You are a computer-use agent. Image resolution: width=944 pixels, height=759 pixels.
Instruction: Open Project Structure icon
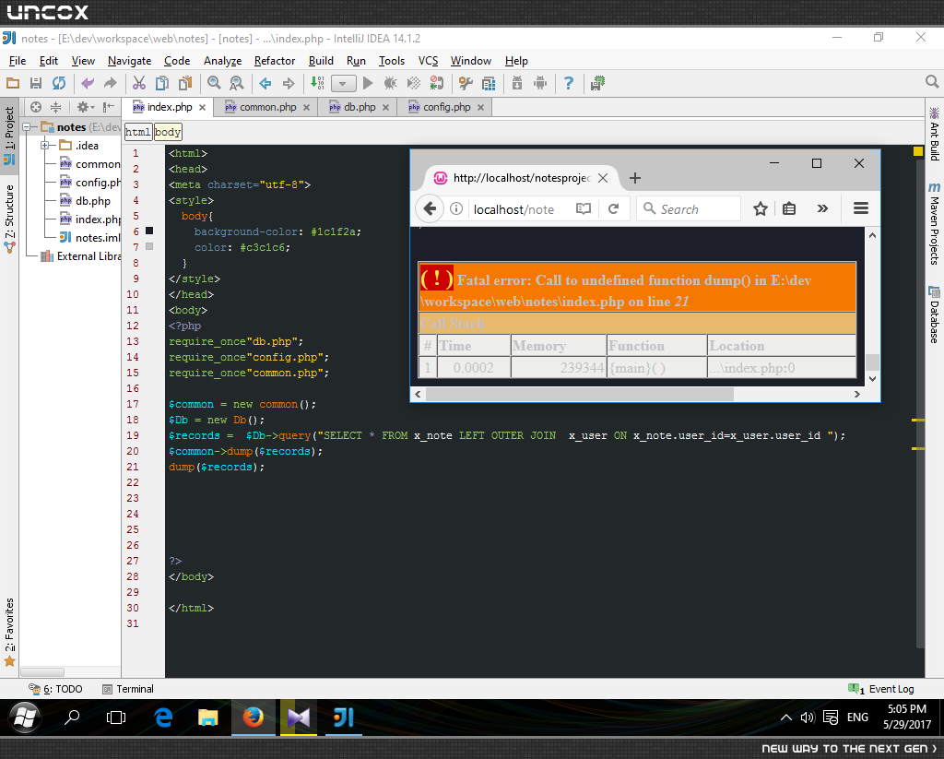tap(489, 83)
